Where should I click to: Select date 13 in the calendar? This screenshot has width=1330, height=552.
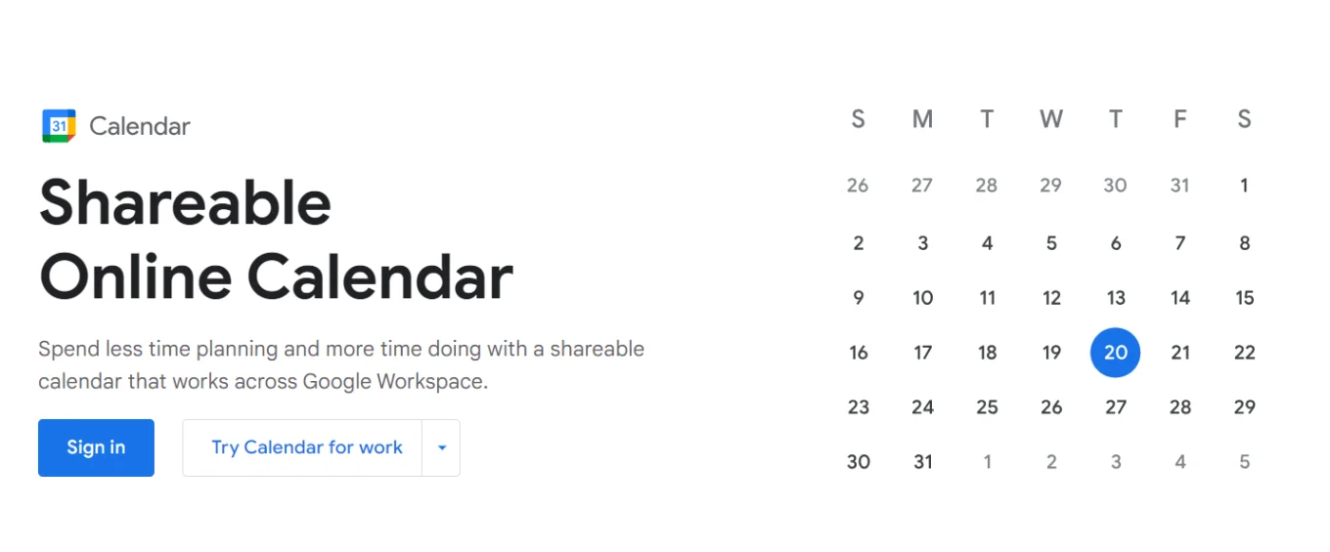click(x=1115, y=298)
